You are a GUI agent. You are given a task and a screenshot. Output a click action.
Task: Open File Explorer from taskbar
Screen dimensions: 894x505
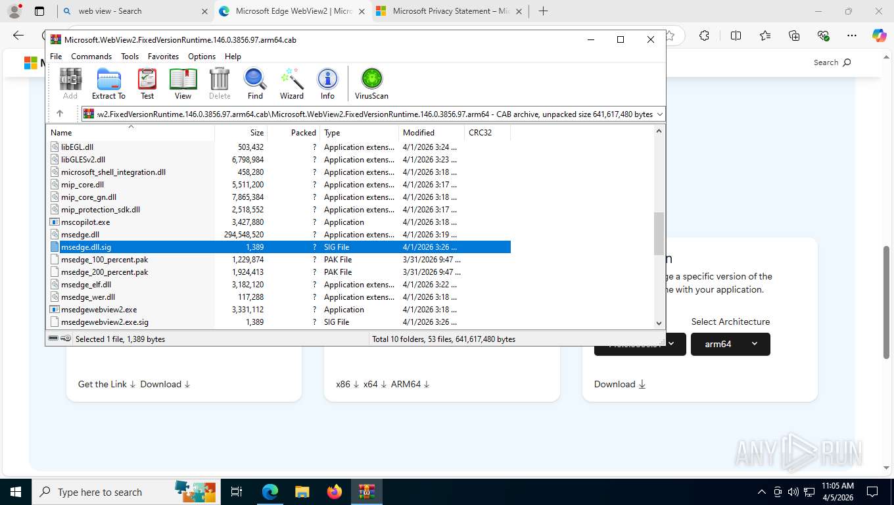pyautogui.click(x=302, y=492)
